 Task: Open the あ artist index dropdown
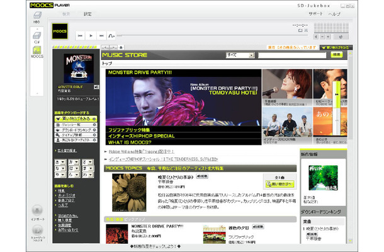point(60,162)
